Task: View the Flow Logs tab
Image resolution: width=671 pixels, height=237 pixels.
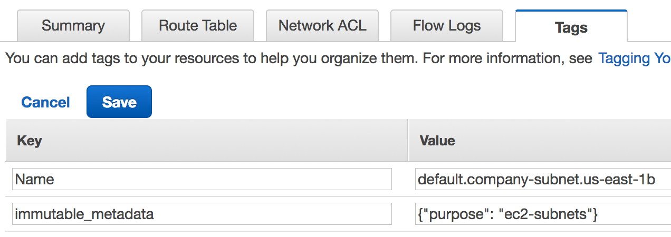Action: point(447,26)
